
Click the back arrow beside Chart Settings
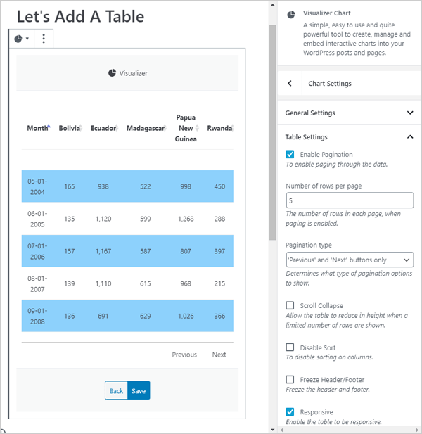coord(290,84)
